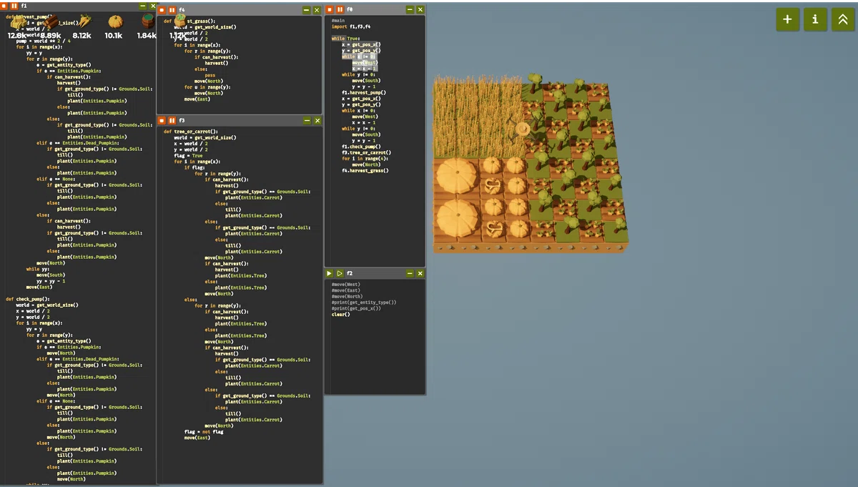Click the f2 window title label
The height and width of the screenshot is (487, 858).
click(350, 273)
